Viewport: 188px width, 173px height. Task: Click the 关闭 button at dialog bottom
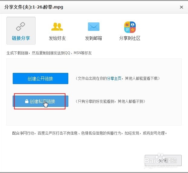tap(163, 160)
